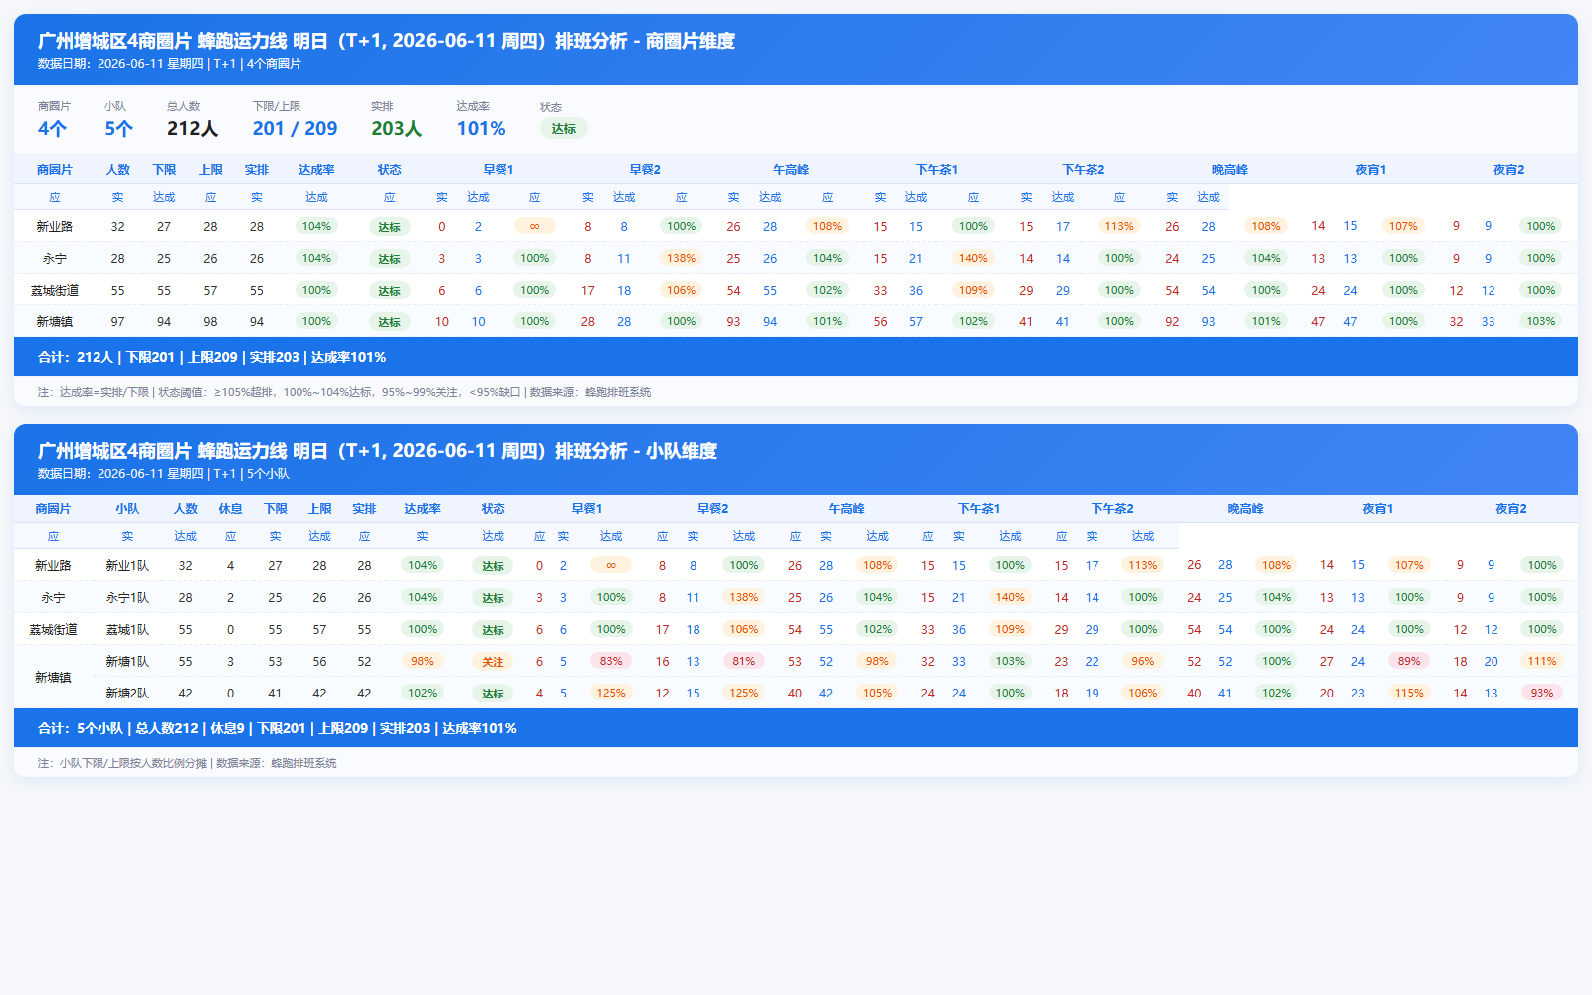Click the large 101% 达成率 summary value
The image size is (1592, 995).
[481, 128]
